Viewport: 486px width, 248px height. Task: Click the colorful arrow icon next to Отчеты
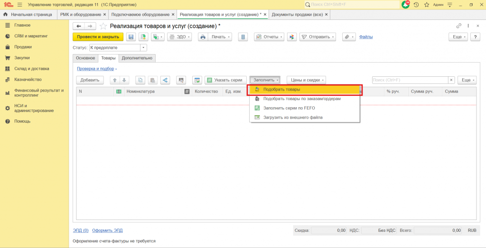pos(291,37)
